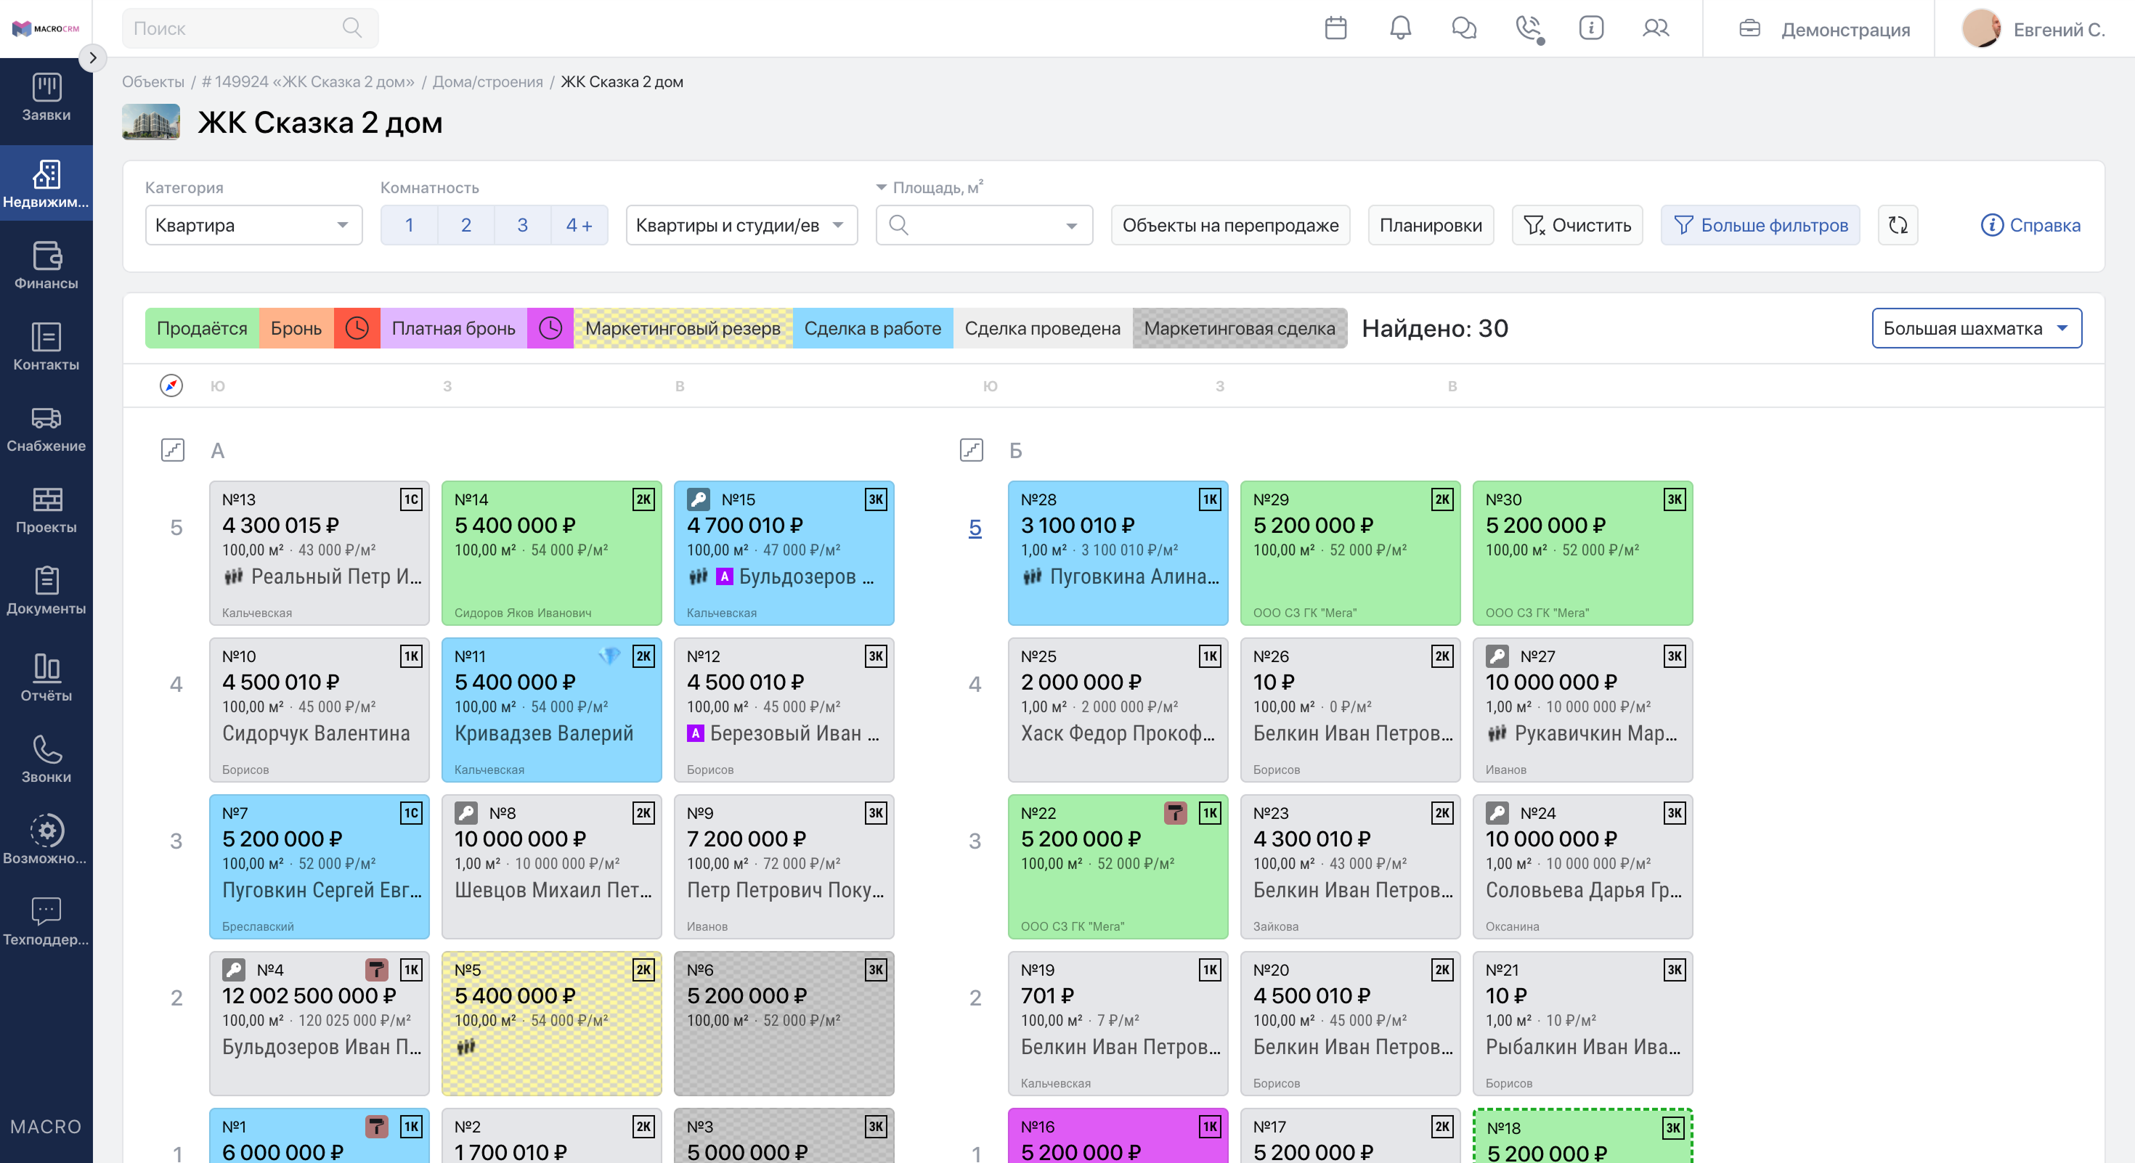
Task: Open Отчёты section in sidebar
Action: tap(46, 677)
